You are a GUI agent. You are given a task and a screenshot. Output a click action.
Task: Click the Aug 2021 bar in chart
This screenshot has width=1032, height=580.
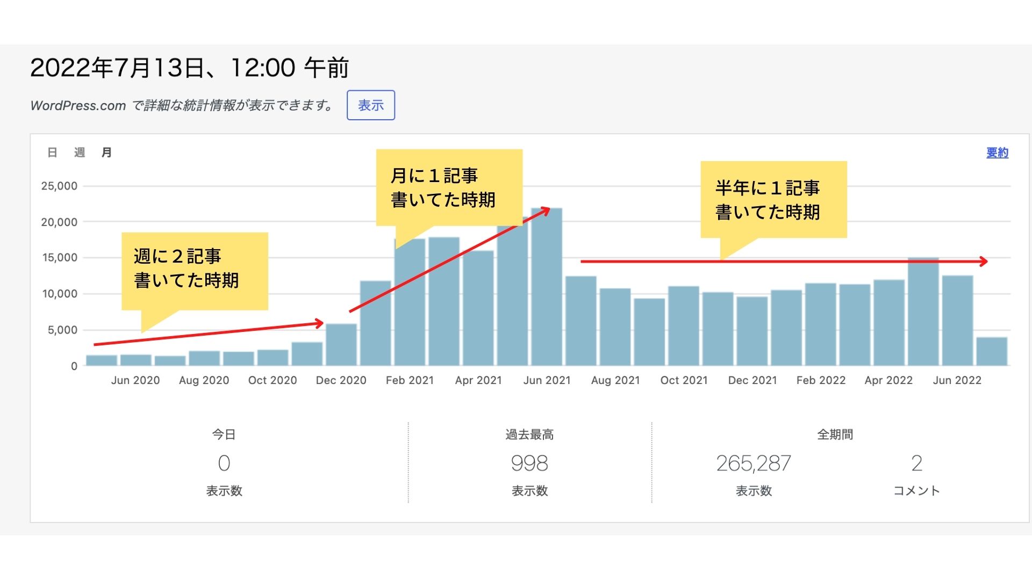[615, 327]
